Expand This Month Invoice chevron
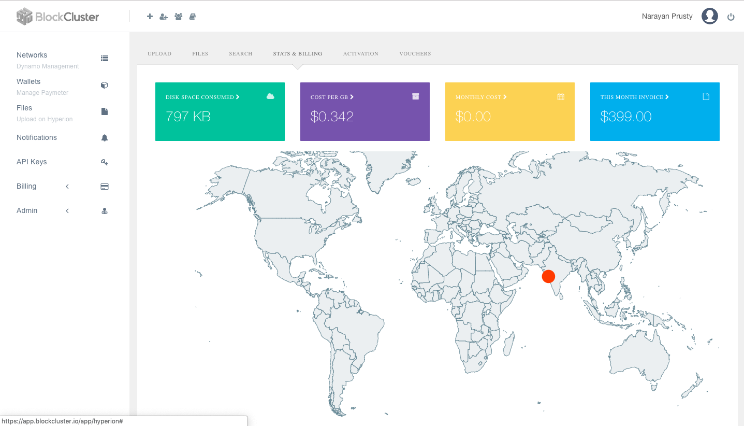 click(x=667, y=97)
